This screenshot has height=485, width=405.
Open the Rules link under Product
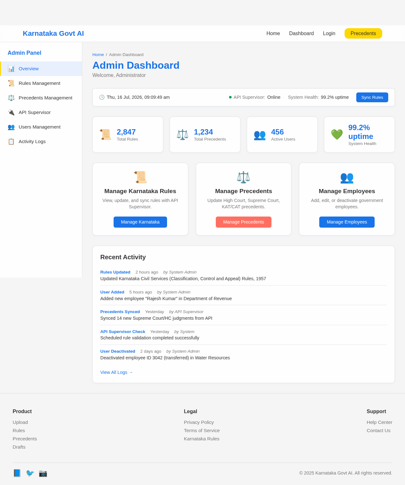coord(19,431)
